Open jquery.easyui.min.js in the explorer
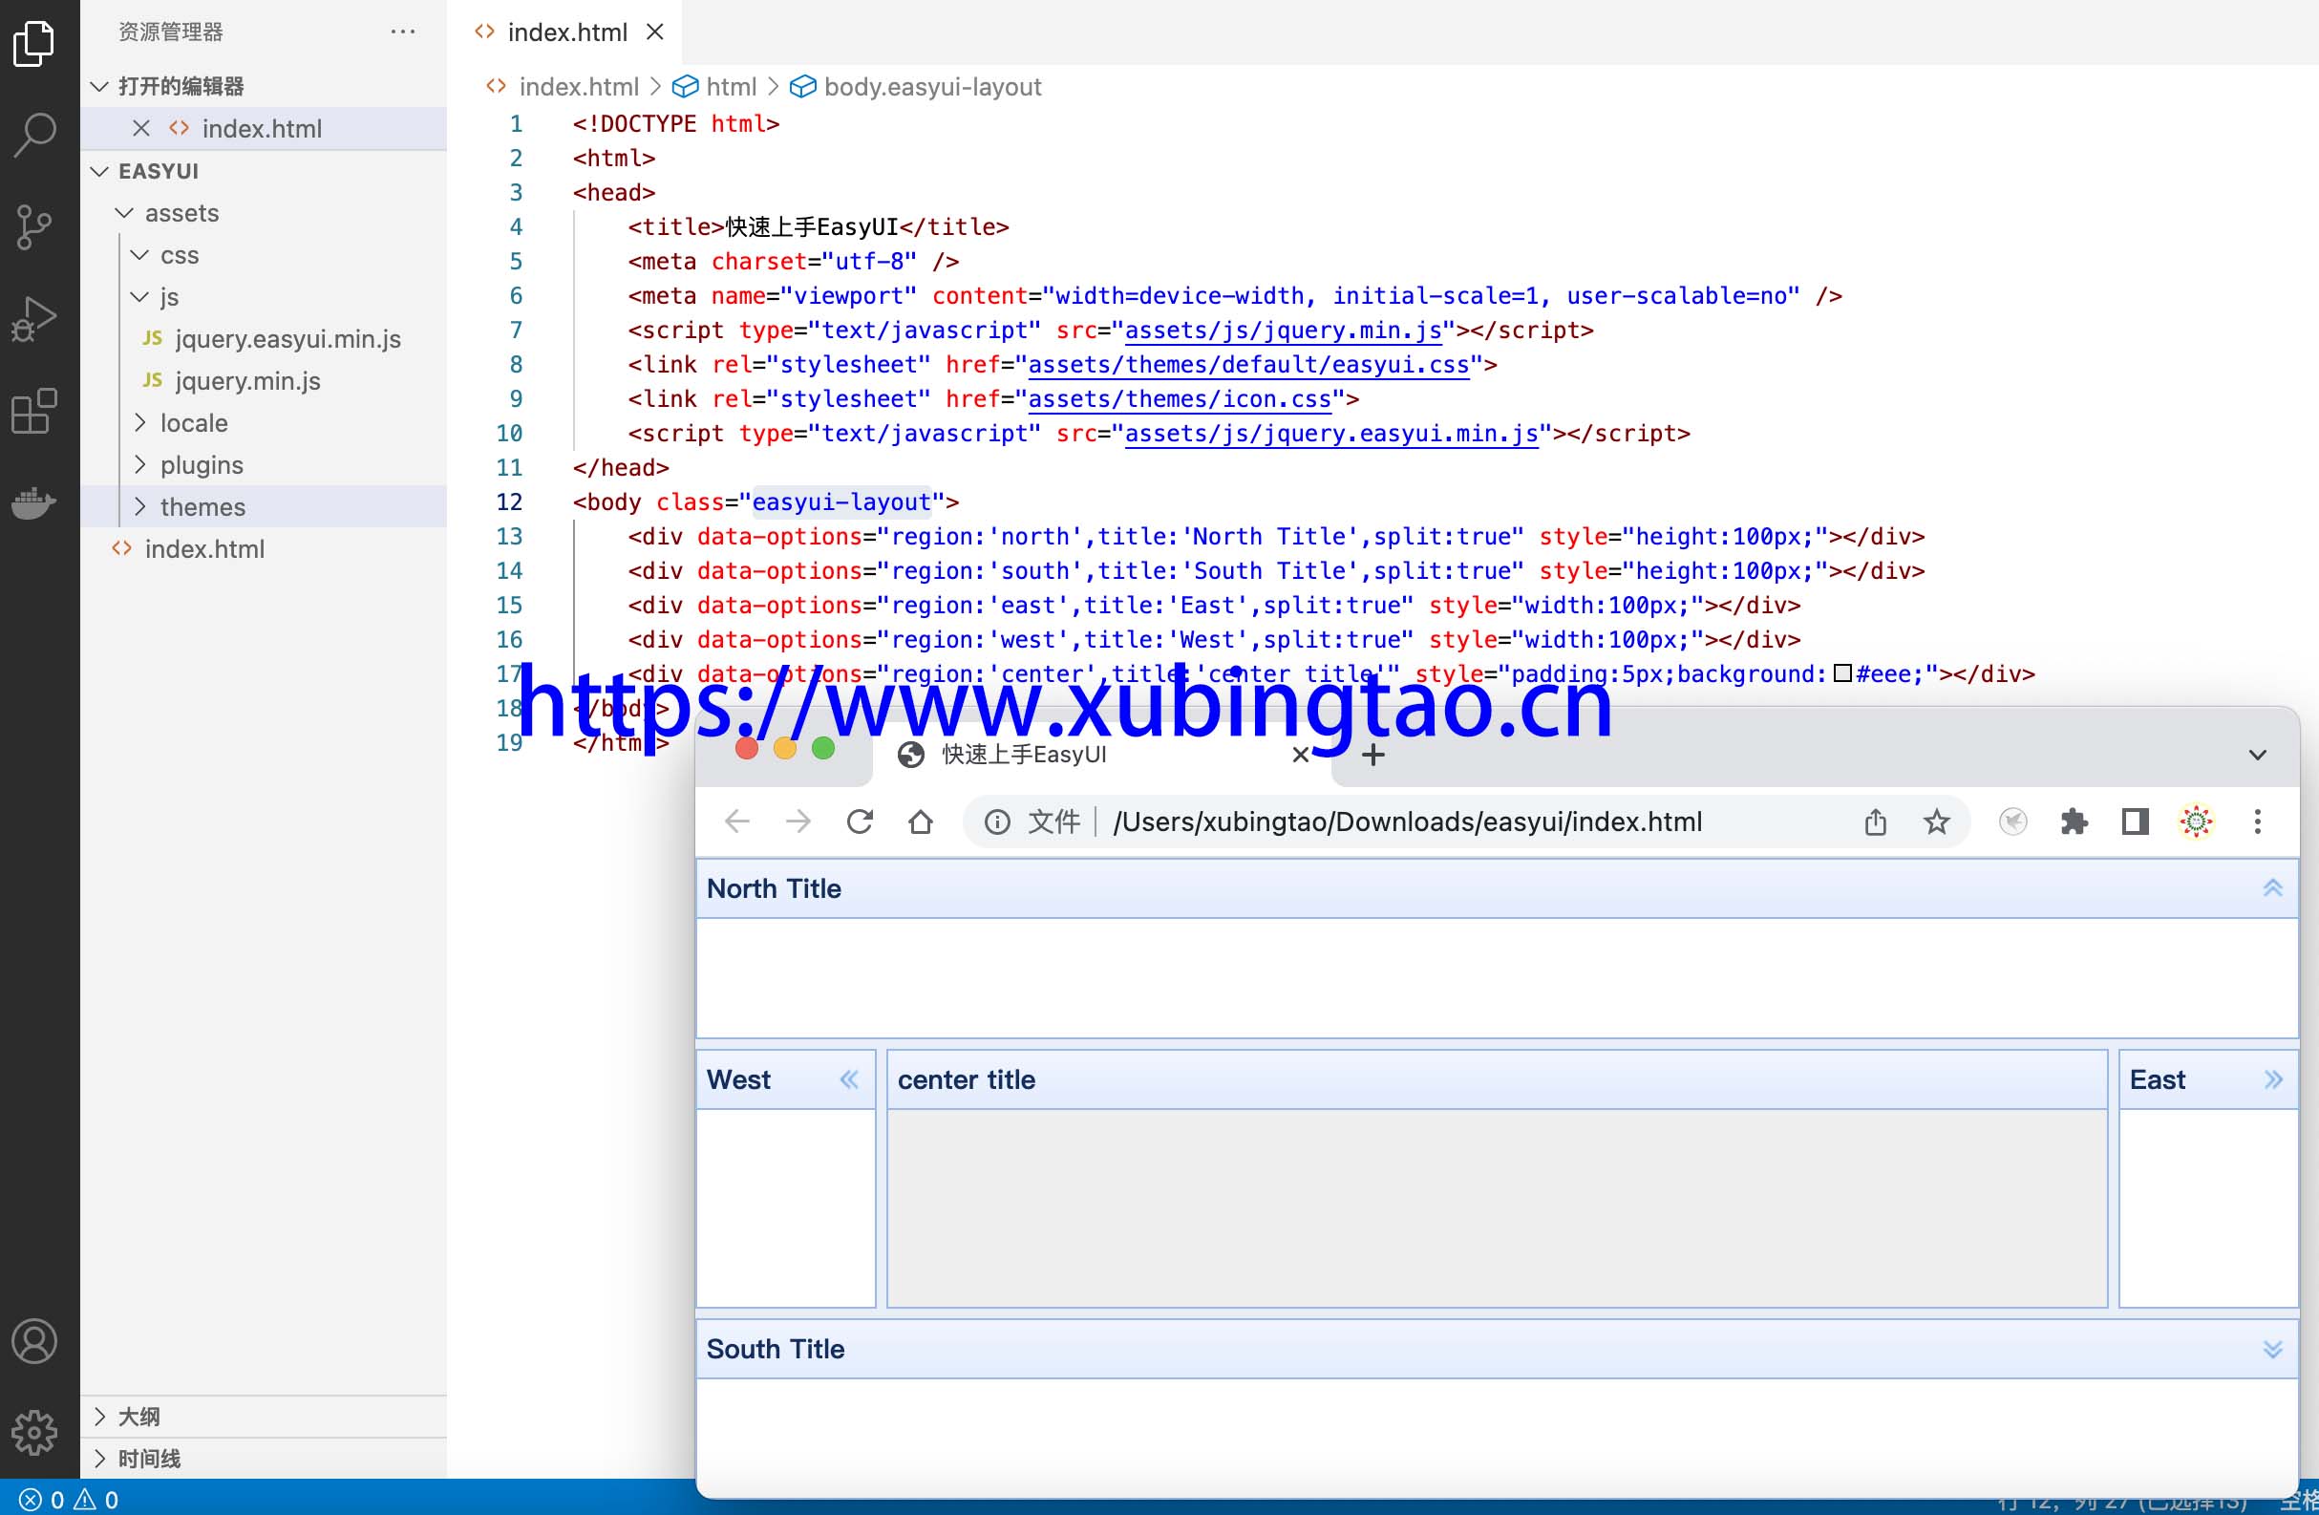The image size is (2319, 1515). pyautogui.click(x=287, y=338)
